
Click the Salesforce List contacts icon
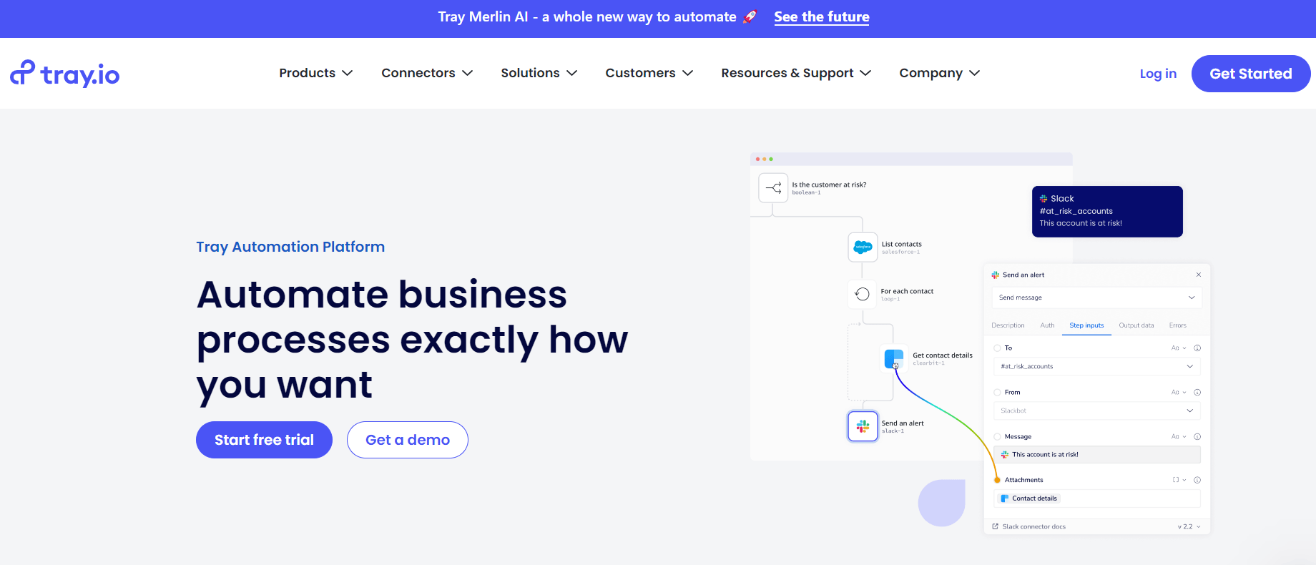pos(863,247)
